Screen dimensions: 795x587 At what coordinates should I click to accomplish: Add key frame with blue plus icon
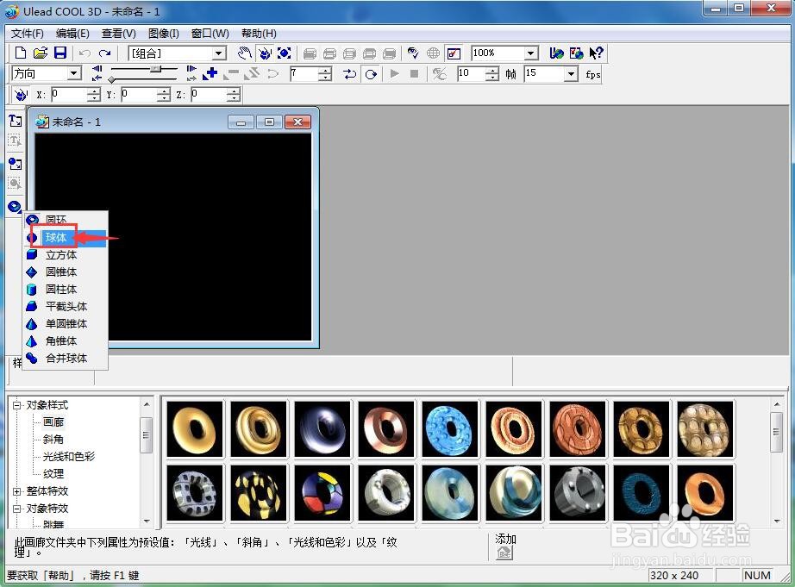pos(210,73)
